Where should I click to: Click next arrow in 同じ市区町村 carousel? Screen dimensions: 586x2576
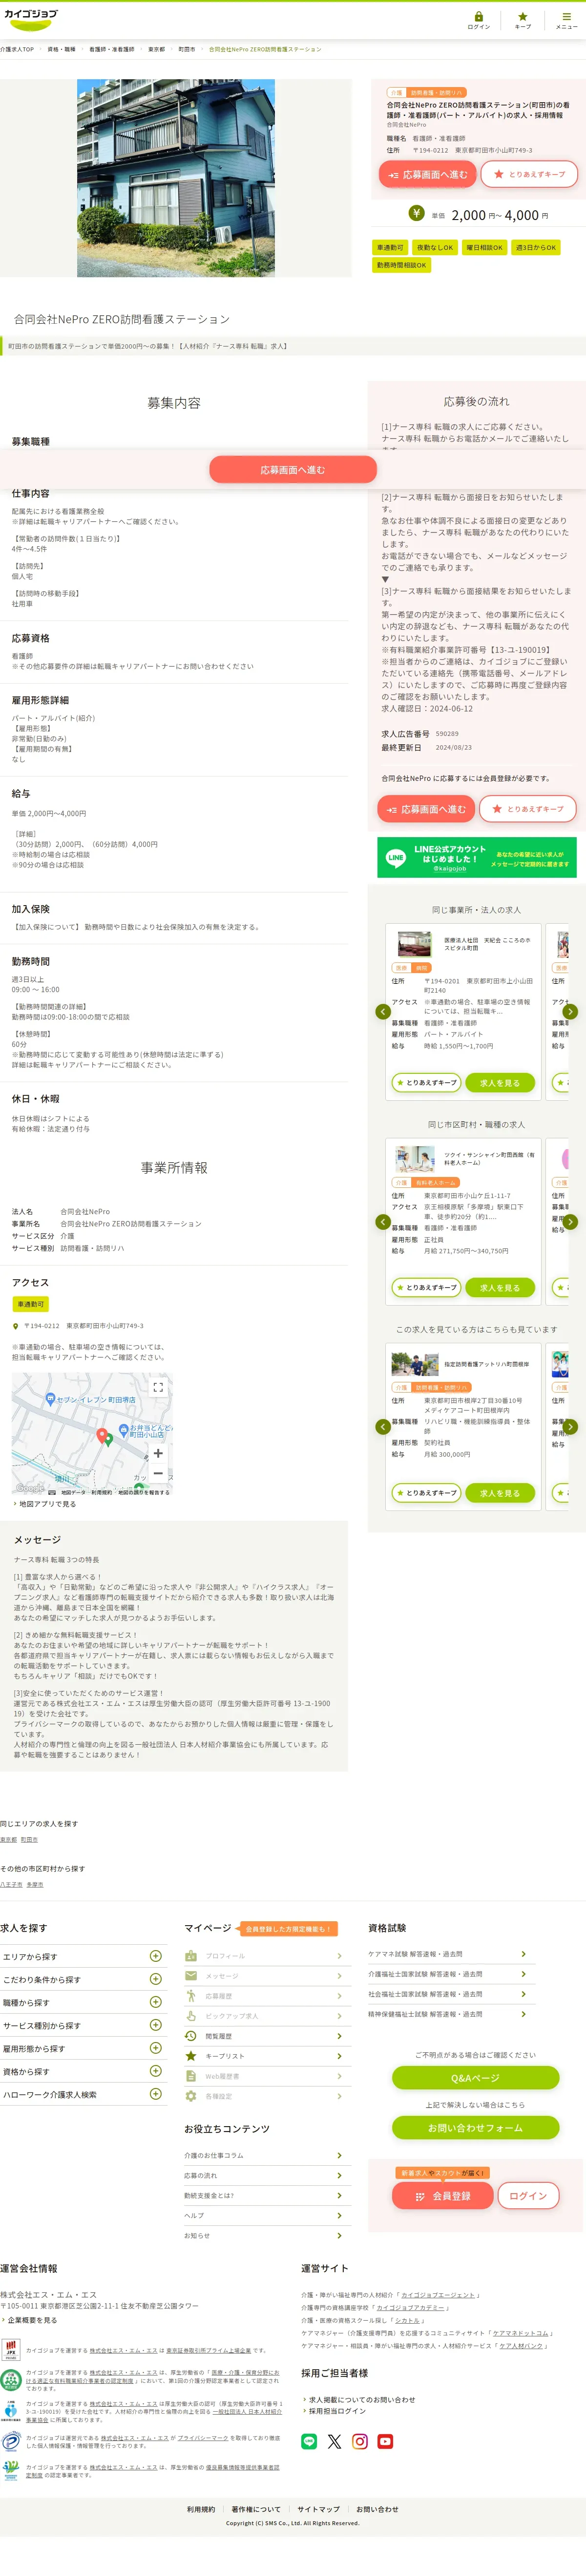coord(571,1222)
